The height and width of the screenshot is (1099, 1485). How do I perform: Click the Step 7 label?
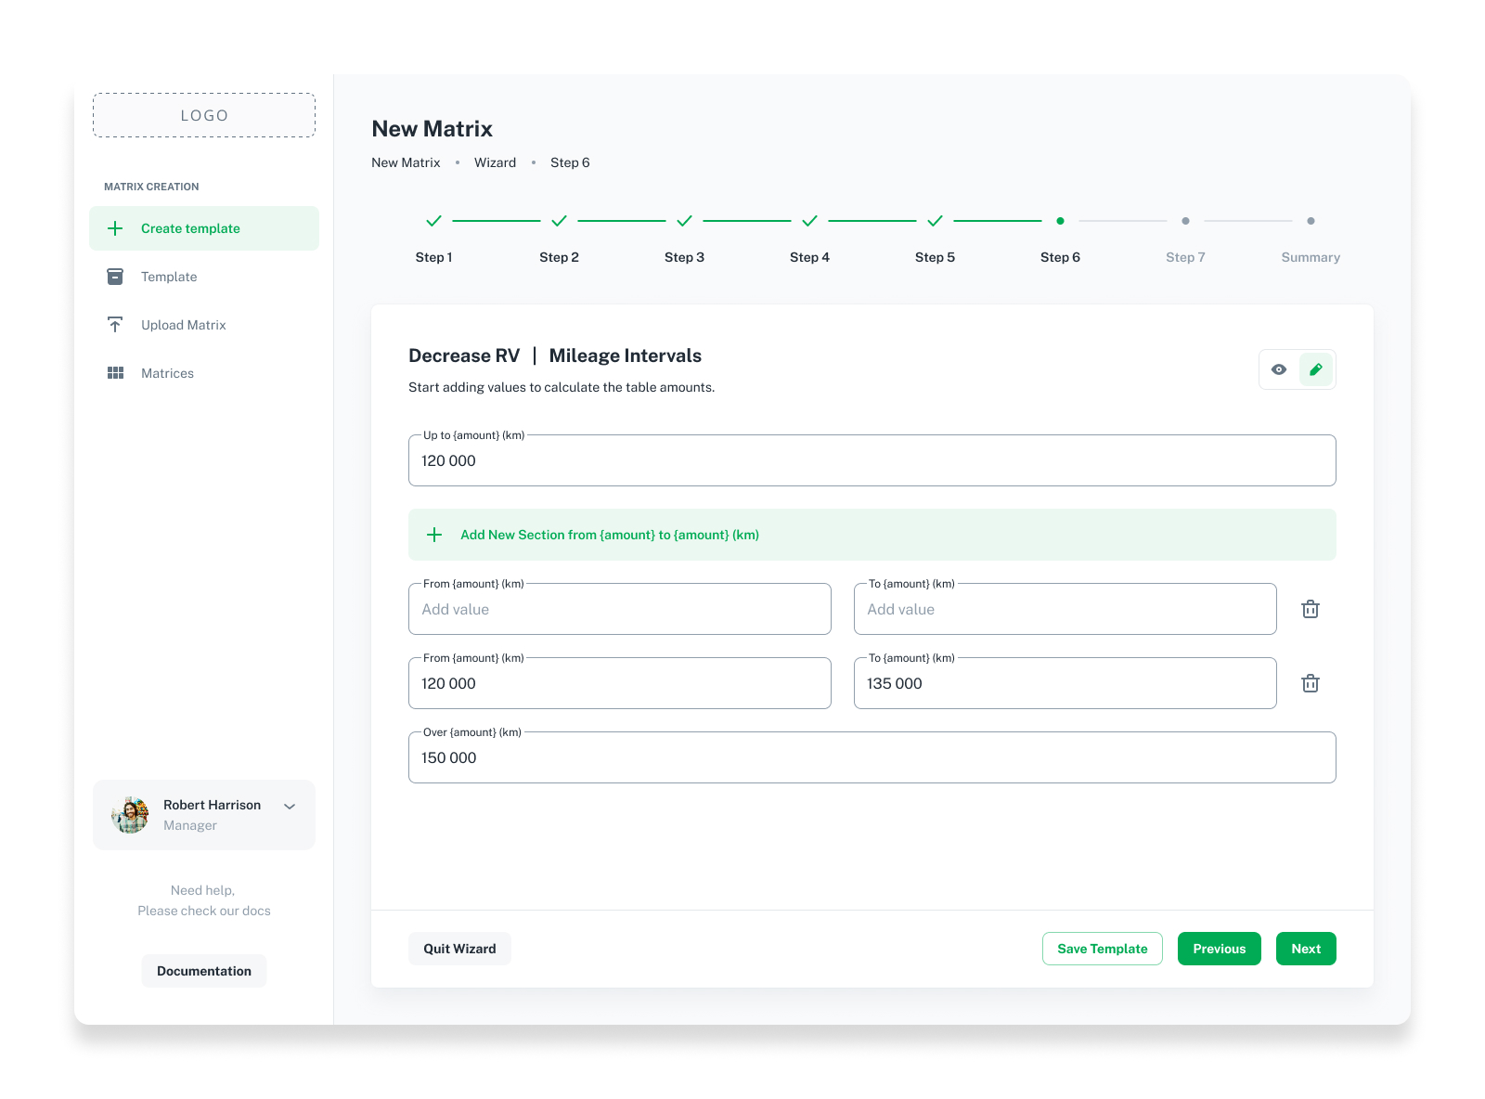pyautogui.click(x=1185, y=257)
